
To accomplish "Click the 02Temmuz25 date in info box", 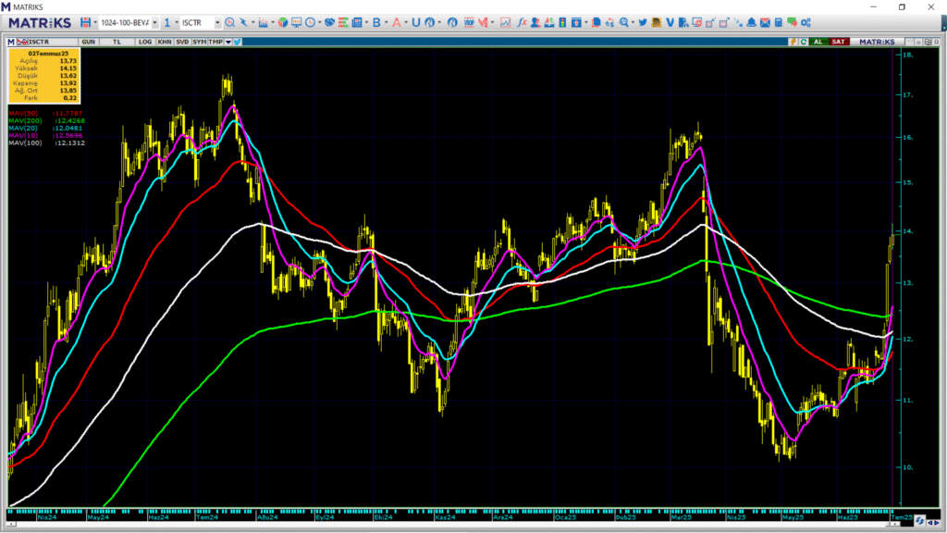I will click(x=48, y=53).
